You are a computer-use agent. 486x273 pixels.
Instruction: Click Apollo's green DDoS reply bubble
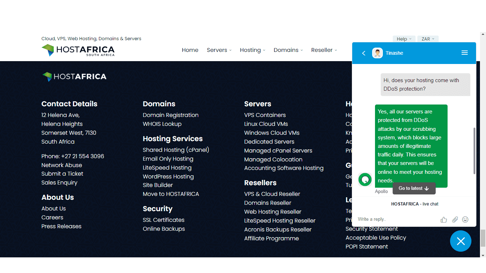tap(411, 146)
